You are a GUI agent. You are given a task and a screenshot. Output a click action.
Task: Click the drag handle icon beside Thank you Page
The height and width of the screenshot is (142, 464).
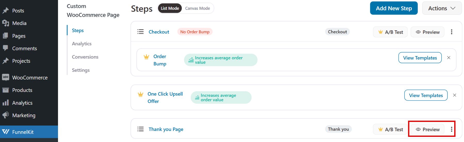tap(140, 129)
